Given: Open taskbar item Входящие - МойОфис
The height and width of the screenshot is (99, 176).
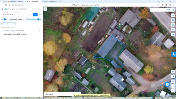Looking at the screenshot, I should (13, 98).
